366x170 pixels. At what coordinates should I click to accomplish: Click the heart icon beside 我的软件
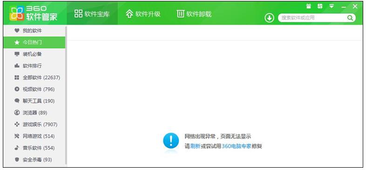tap(17, 31)
